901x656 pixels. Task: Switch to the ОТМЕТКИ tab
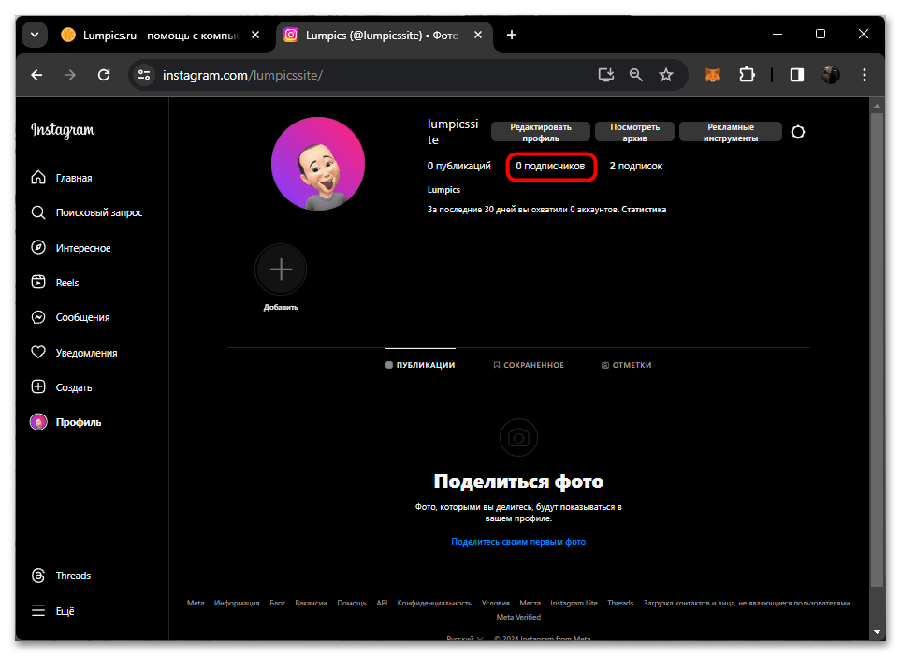pos(626,365)
